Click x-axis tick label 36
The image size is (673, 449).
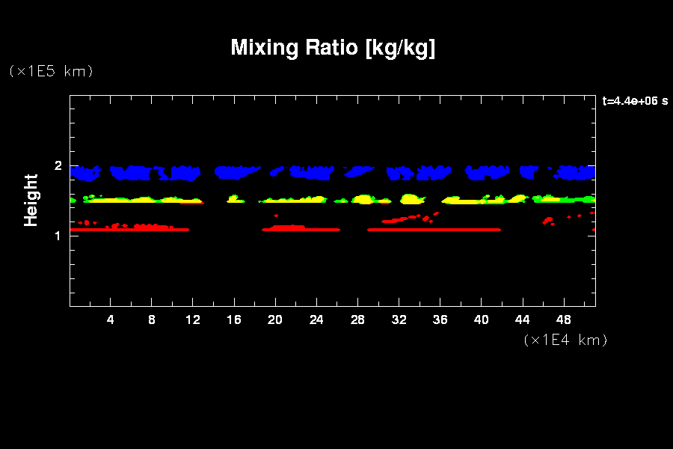coord(440,320)
